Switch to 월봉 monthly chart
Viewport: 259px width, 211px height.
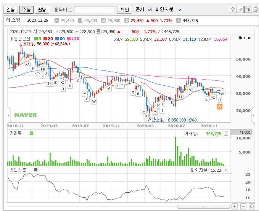42,10
